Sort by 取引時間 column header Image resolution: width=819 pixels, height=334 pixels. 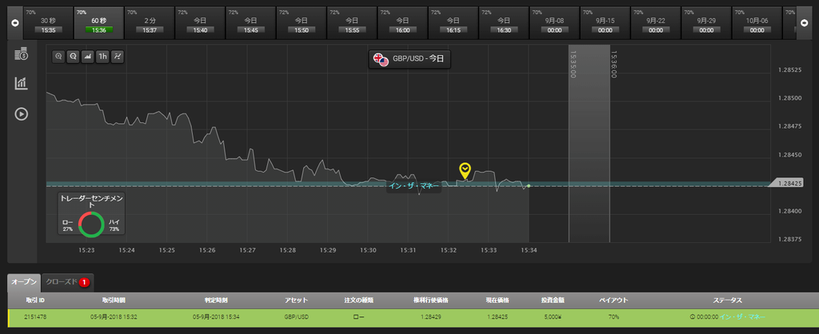(x=114, y=300)
